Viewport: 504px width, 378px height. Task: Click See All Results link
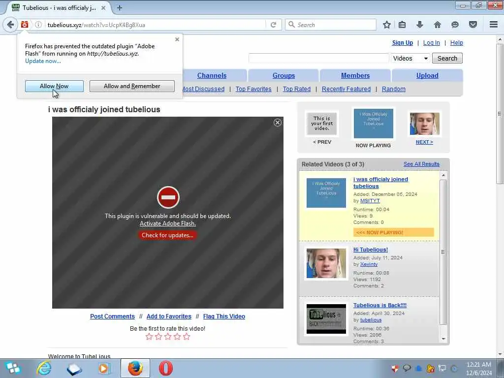click(421, 164)
